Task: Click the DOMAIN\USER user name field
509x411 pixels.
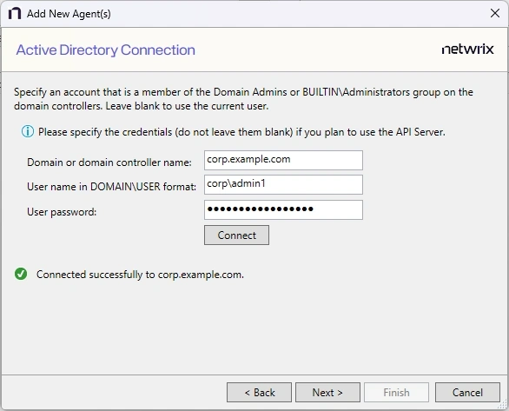Action: pos(283,185)
